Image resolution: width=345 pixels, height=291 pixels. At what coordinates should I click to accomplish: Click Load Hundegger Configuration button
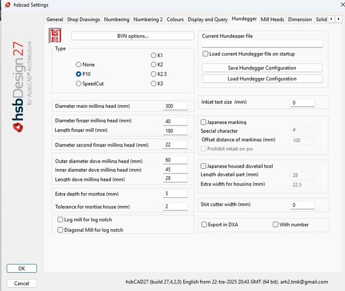(262, 79)
